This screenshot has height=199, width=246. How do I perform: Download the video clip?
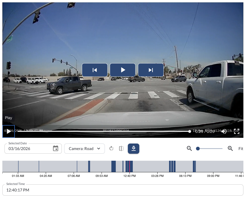[x=134, y=148]
